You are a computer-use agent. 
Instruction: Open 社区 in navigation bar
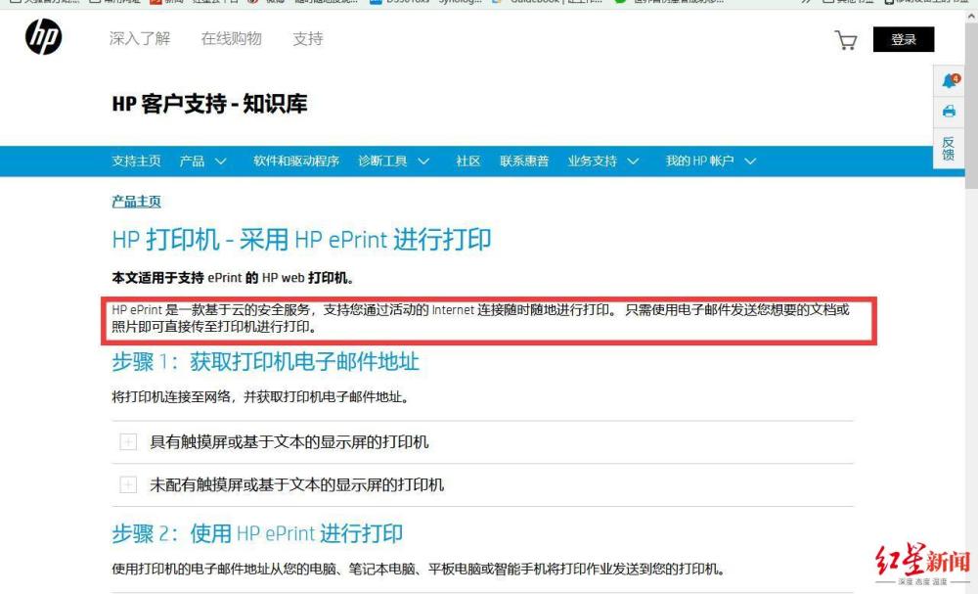[x=467, y=161]
